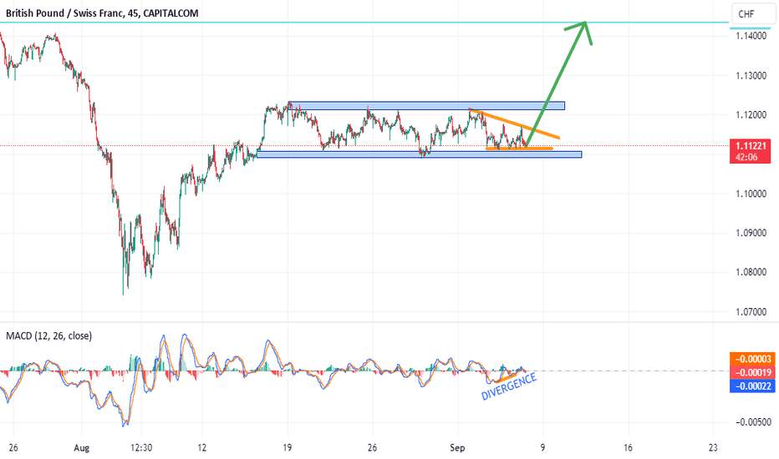This screenshot has height=459, width=779.
Task: Click the 1.10000 price axis label
Action: [x=751, y=194]
